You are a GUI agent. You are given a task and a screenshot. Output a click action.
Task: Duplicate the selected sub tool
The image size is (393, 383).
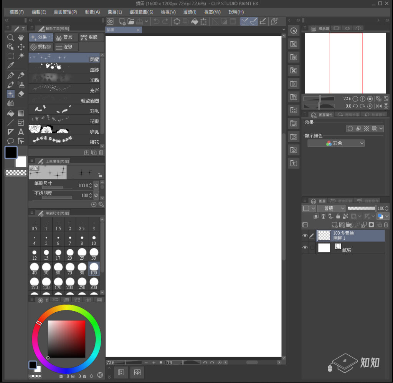tap(94, 153)
